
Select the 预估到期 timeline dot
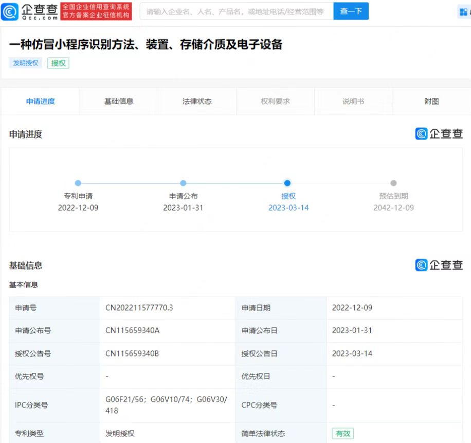click(393, 183)
